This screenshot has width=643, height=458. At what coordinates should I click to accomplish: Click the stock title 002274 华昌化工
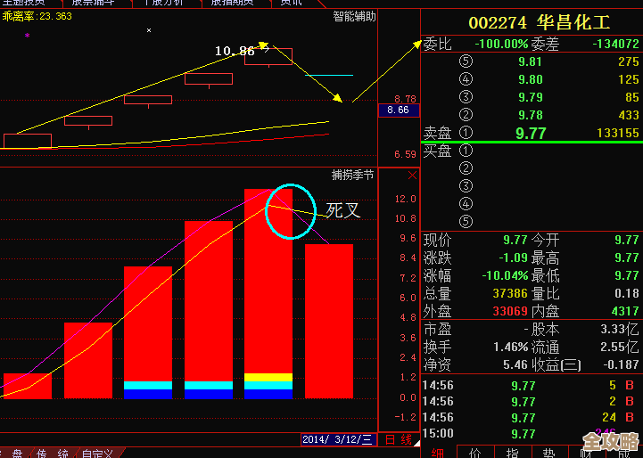tap(532, 22)
